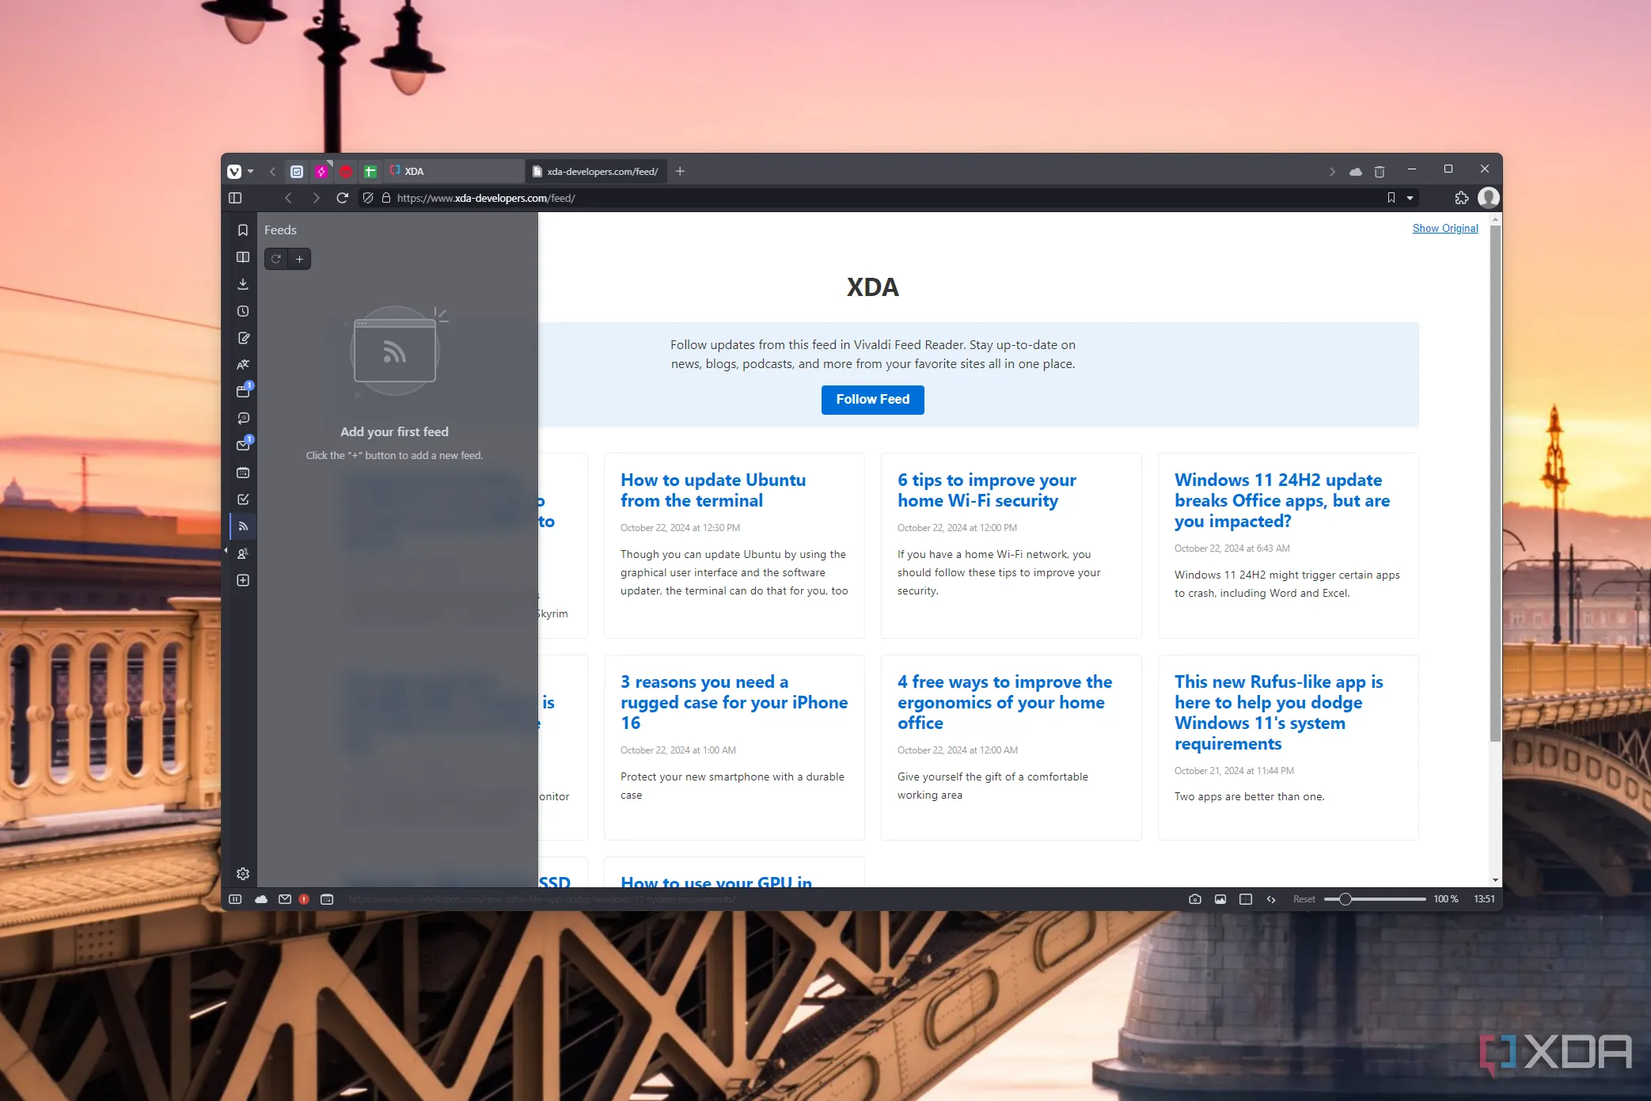Viewport: 1651px width, 1101px height.
Task: Click Show Original link
Action: point(1444,228)
